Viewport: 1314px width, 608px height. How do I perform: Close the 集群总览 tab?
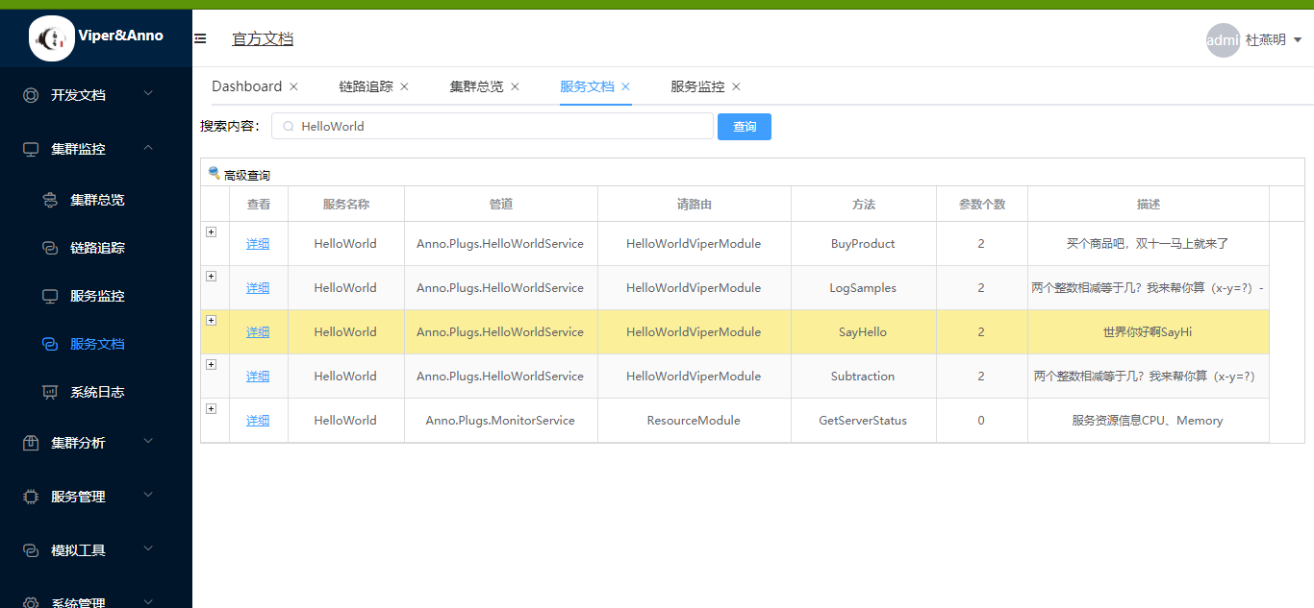tap(515, 86)
